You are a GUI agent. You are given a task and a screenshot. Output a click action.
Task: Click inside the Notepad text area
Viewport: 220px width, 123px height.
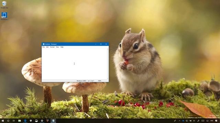pyautogui.click(x=74, y=64)
